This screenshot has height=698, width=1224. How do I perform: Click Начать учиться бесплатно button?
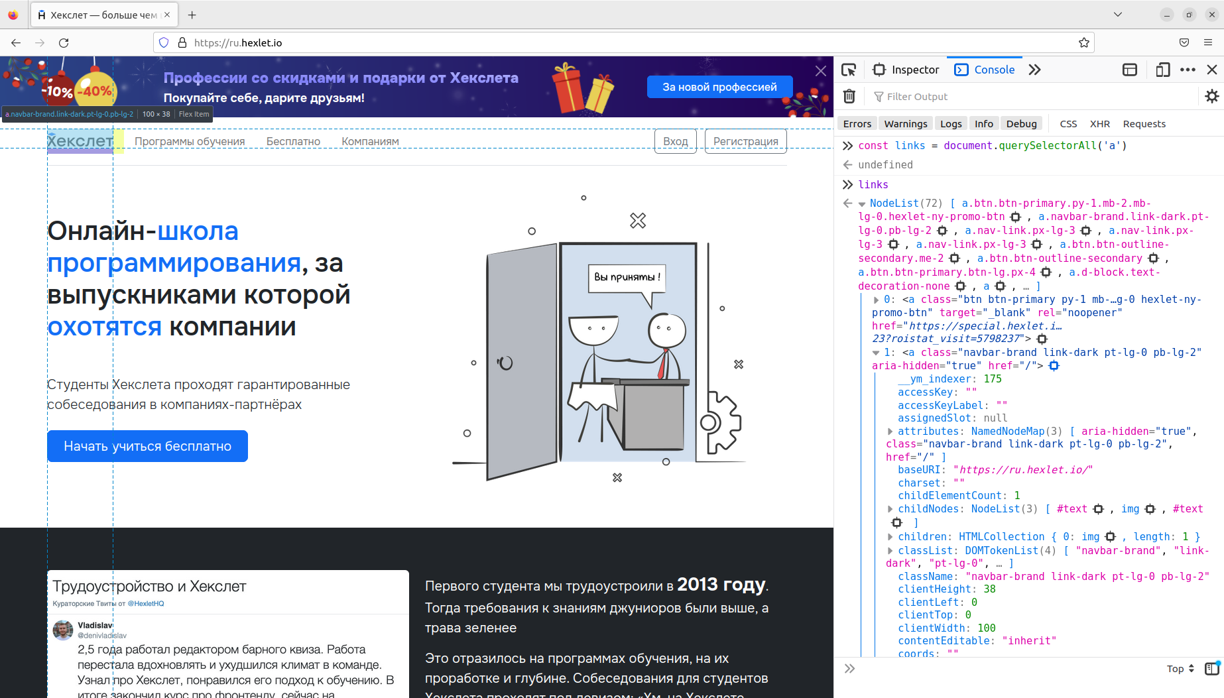point(147,445)
